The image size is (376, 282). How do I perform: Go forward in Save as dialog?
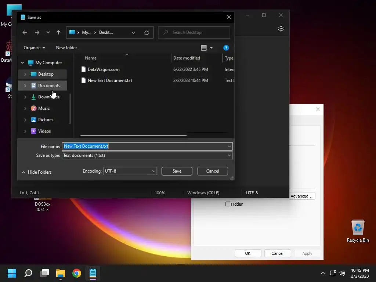pyautogui.click(x=37, y=32)
